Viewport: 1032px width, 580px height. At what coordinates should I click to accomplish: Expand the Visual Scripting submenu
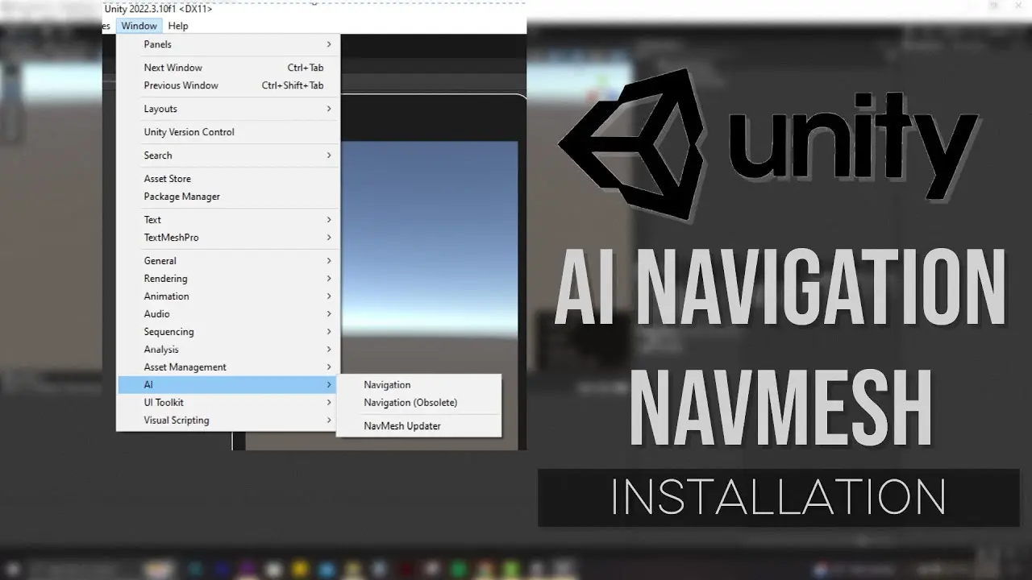point(228,420)
